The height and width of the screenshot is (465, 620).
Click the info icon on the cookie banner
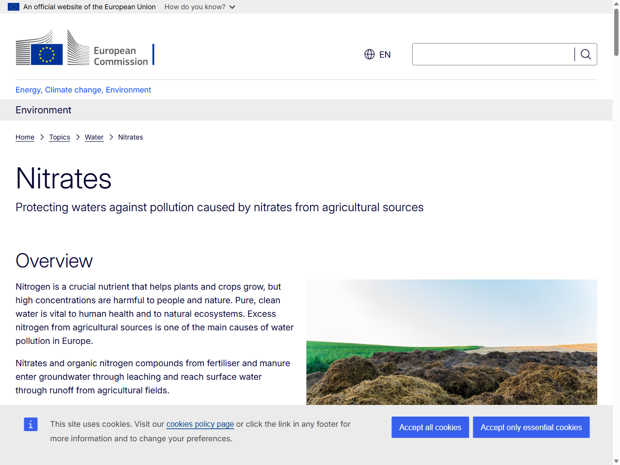pyautogui.click(x=31, y=424)
